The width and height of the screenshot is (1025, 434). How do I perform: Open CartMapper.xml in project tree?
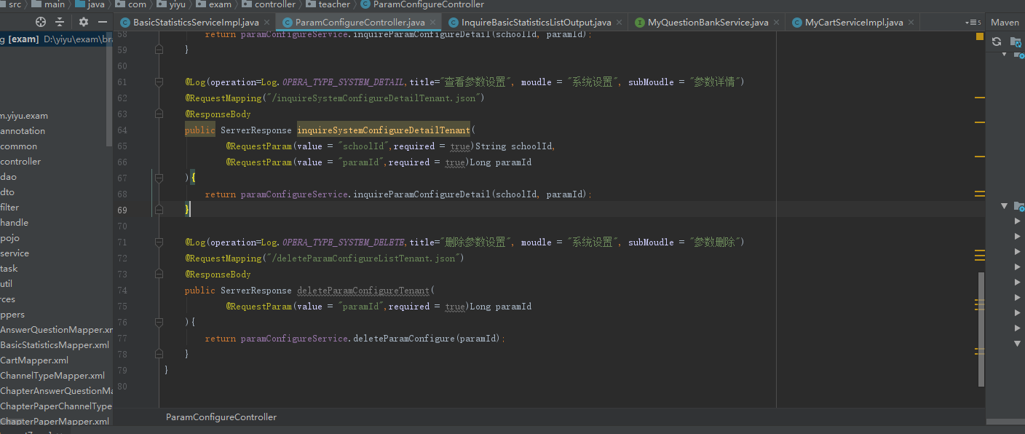(34, 360)
